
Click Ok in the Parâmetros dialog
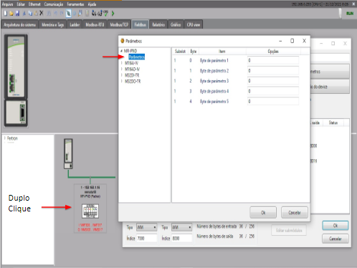point(263,212)
